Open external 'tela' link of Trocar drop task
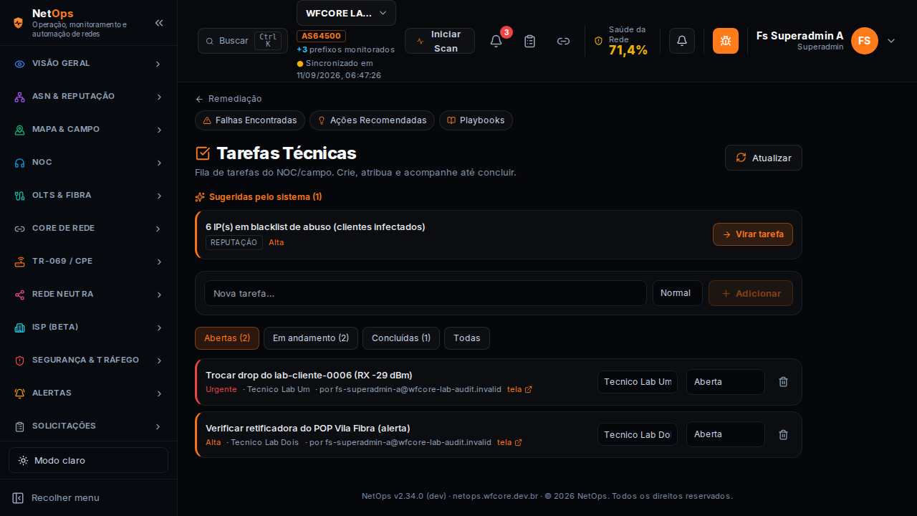The image size is (917, 516). point(519,389)
